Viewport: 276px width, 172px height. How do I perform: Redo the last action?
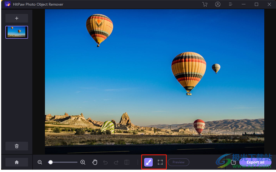116,162
